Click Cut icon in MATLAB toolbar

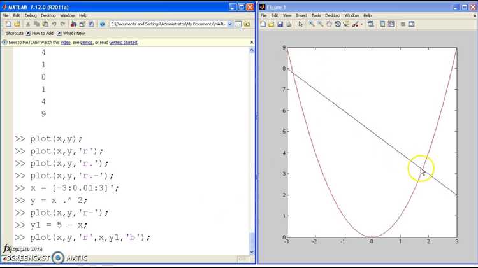coord(28,24)
